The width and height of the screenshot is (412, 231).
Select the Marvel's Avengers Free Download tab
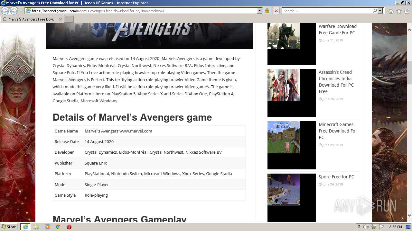tap(32, 19)
